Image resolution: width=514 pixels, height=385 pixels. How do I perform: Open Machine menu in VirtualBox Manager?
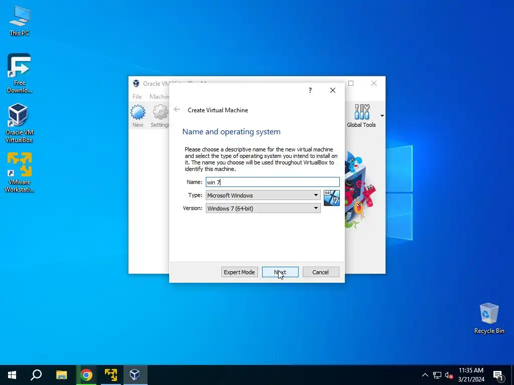click(x=159, y=97)
